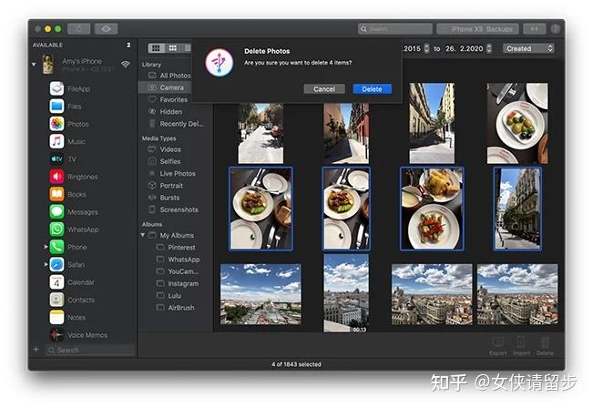Click the Wi-Fi icon beside Amy's iPhone

pyautogui.click(x=125, y=64)
